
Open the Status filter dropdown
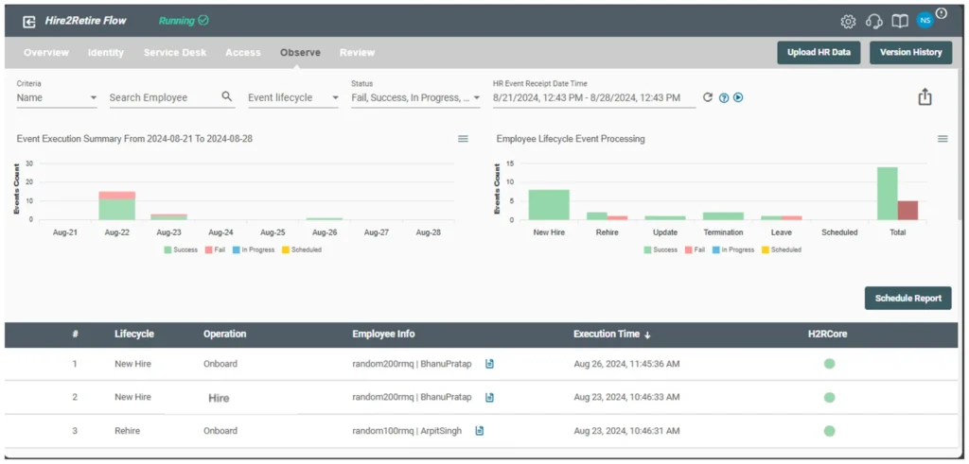point(415,97)
